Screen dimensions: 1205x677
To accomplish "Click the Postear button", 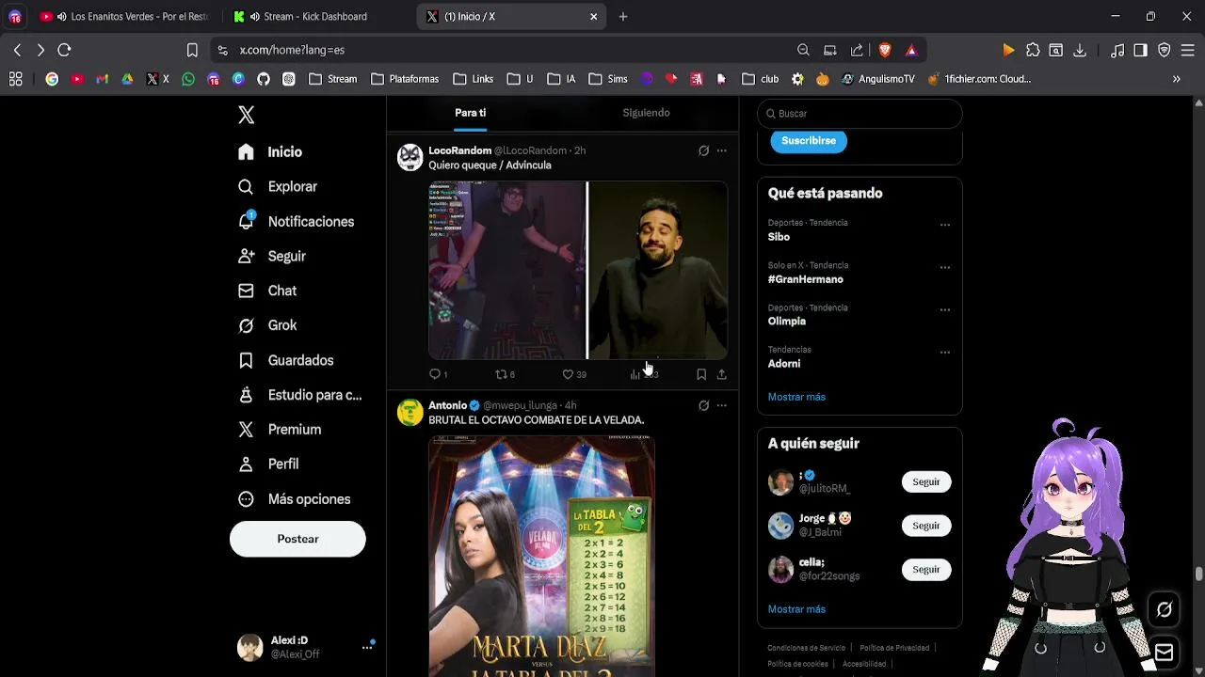I will click(297, 539).
